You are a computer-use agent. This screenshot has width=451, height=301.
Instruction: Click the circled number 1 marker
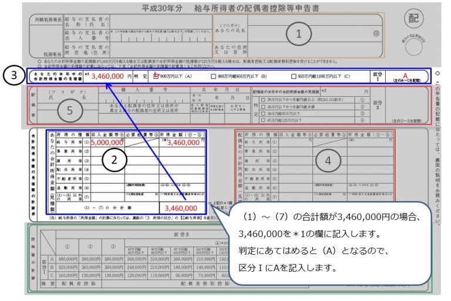tap(298, 34)
